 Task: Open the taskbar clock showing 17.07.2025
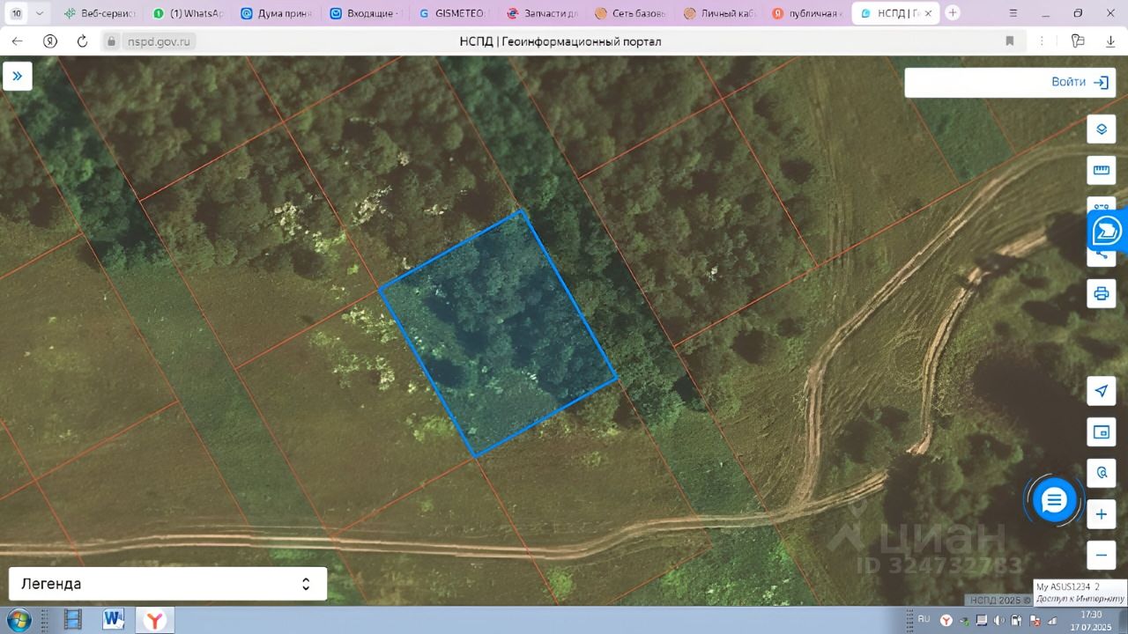(x=1091, y=620)
